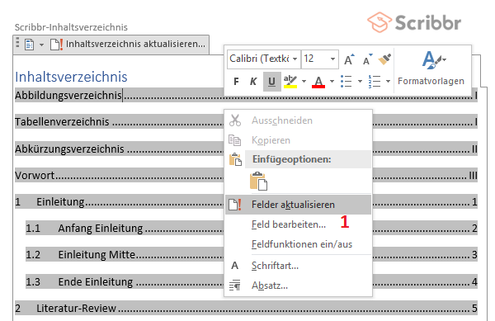Open the table of contents gallery dropdown arrow

click(x=42, y=45)
